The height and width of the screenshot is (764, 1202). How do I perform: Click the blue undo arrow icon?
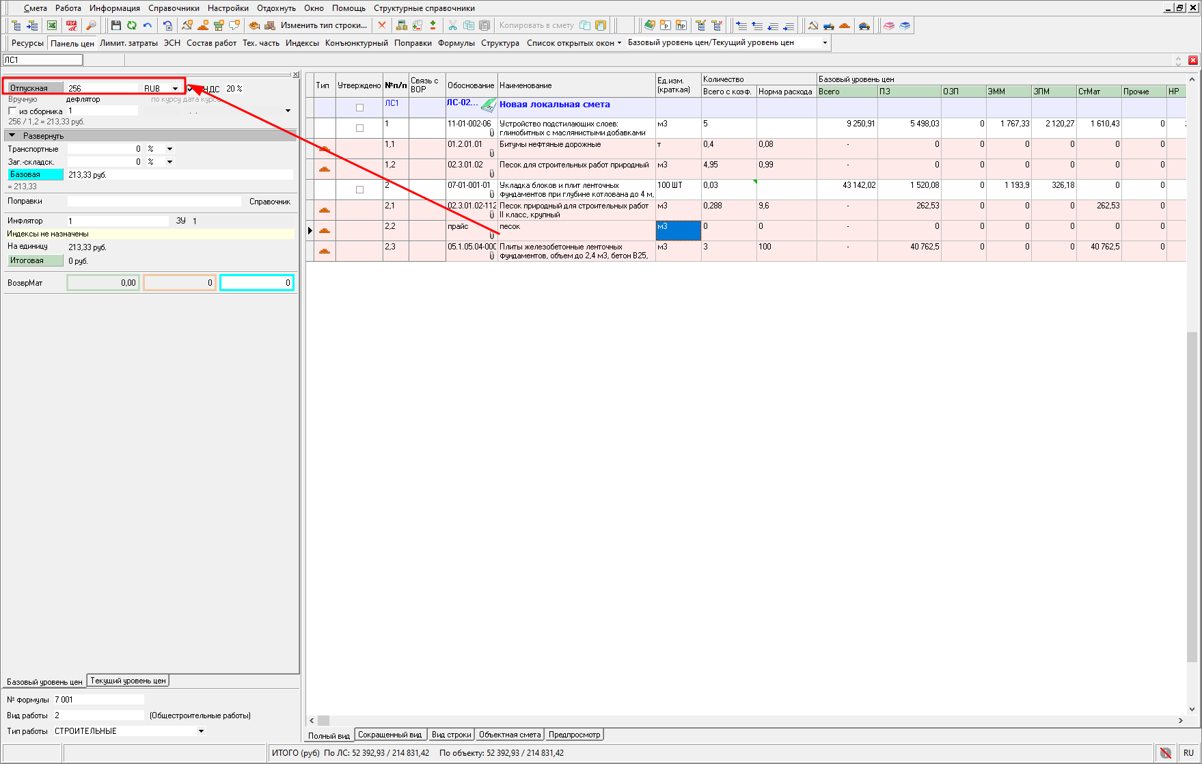pos(148,25)
